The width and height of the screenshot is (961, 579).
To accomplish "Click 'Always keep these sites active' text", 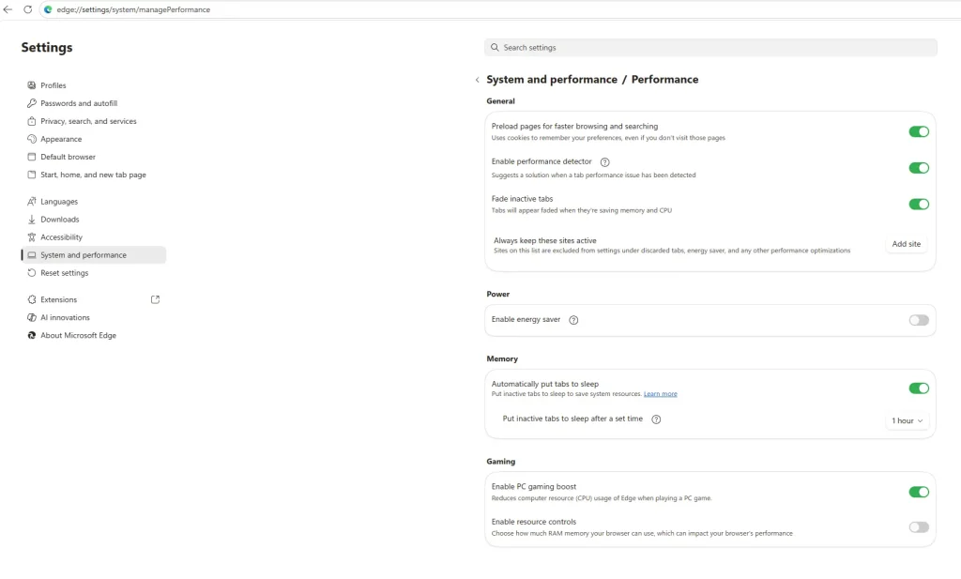I will [x=545, y=241].
